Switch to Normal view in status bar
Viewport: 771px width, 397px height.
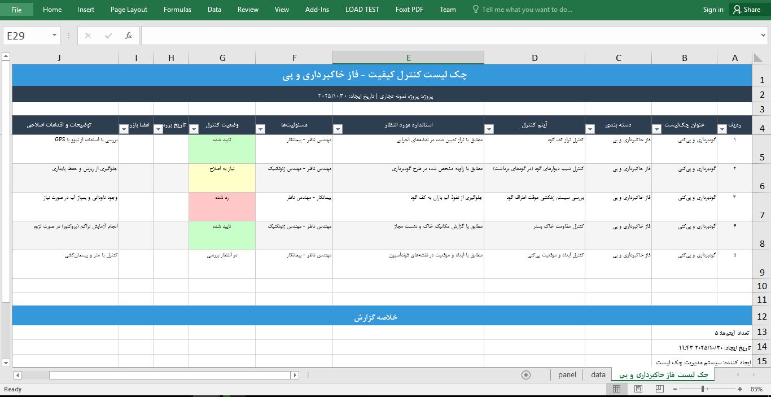click(616, 389)
